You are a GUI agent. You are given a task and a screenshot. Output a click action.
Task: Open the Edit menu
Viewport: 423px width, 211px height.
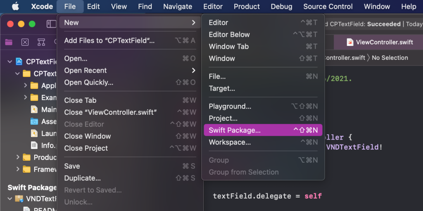pyautogui.click(x=94, y=7)
